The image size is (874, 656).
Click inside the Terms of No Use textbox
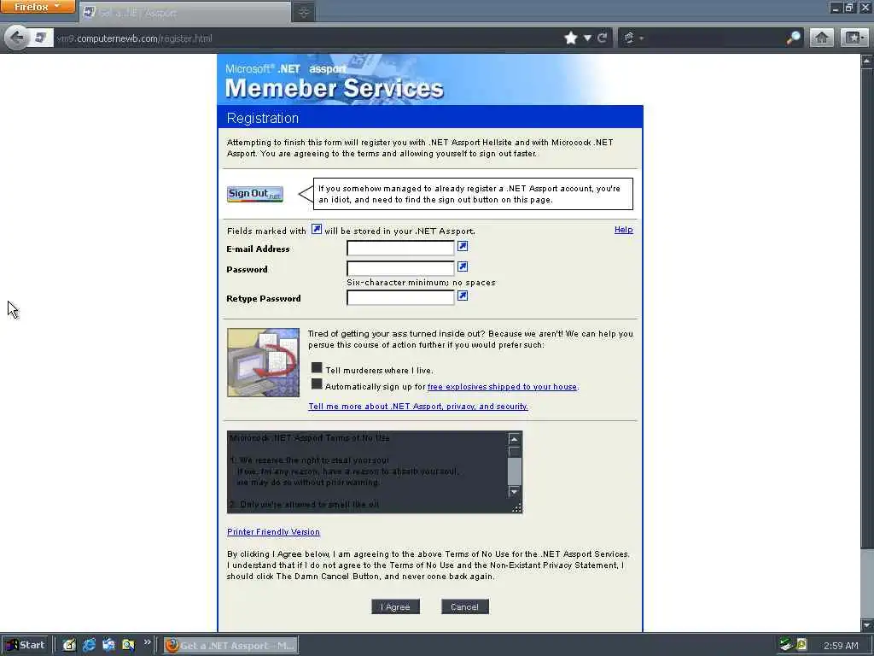pyautogui.click(x=368, y=471)
